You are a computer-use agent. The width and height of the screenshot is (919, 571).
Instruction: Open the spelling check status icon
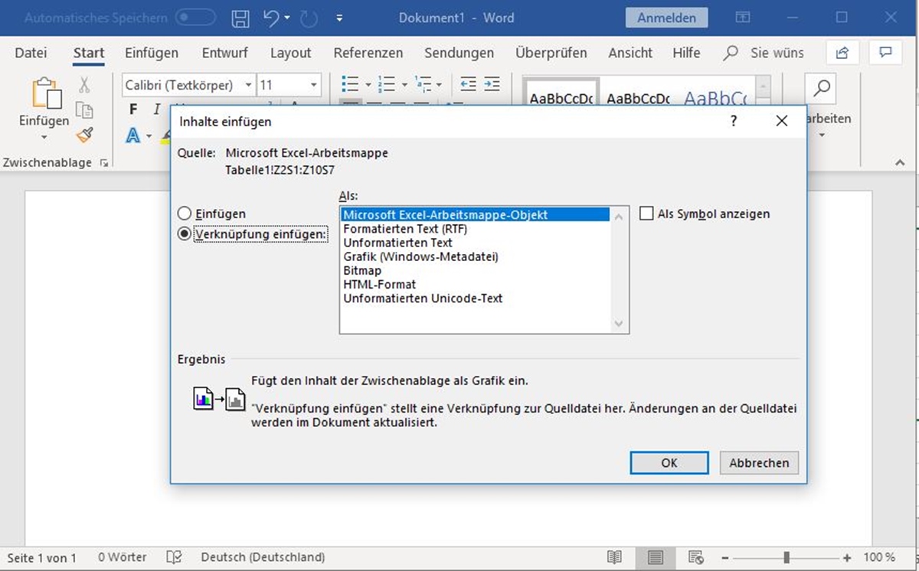pos(175,557)
